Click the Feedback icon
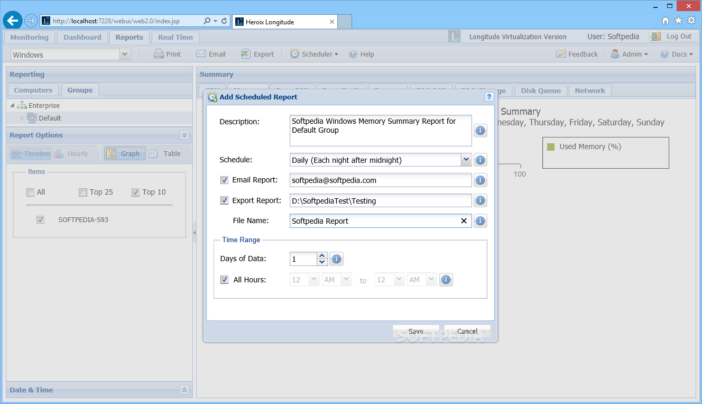 pos(561,54)
